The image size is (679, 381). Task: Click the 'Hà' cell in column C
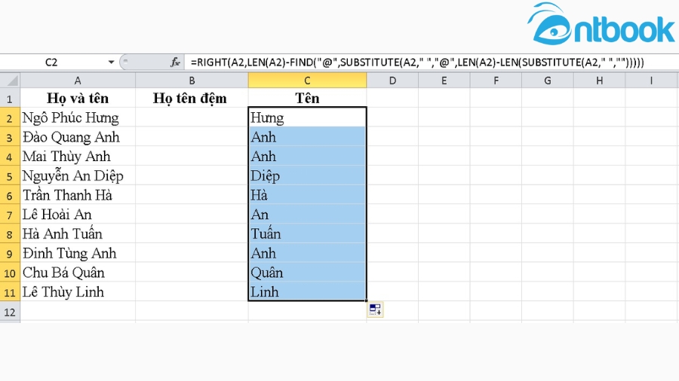point(307,195)
